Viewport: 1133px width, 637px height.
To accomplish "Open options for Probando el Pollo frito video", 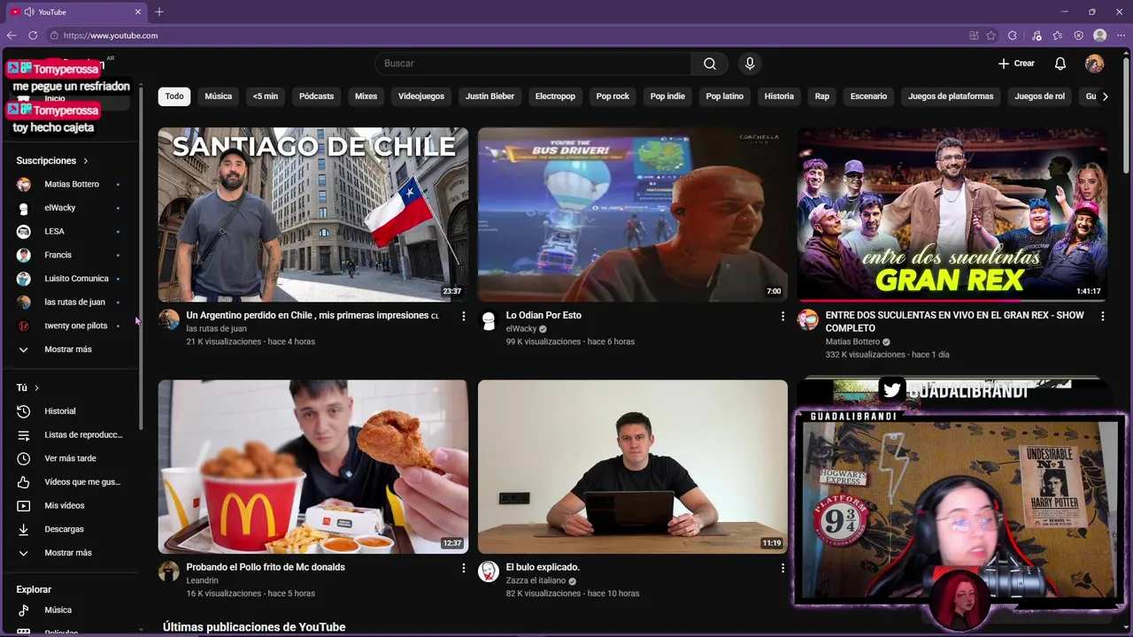I will coord(463,568).
